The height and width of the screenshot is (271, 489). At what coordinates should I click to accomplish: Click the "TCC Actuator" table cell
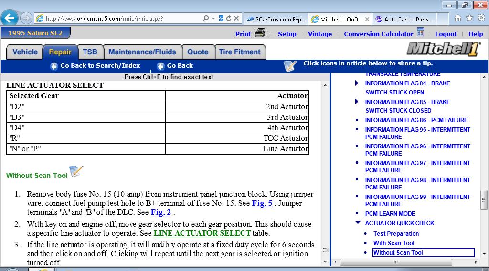[x=237, y=138]
